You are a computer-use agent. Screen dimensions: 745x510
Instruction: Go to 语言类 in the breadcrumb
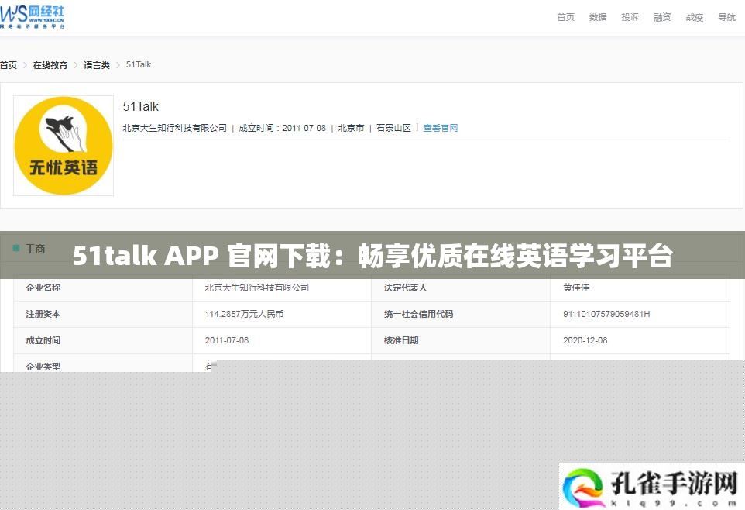click(97, 64)
